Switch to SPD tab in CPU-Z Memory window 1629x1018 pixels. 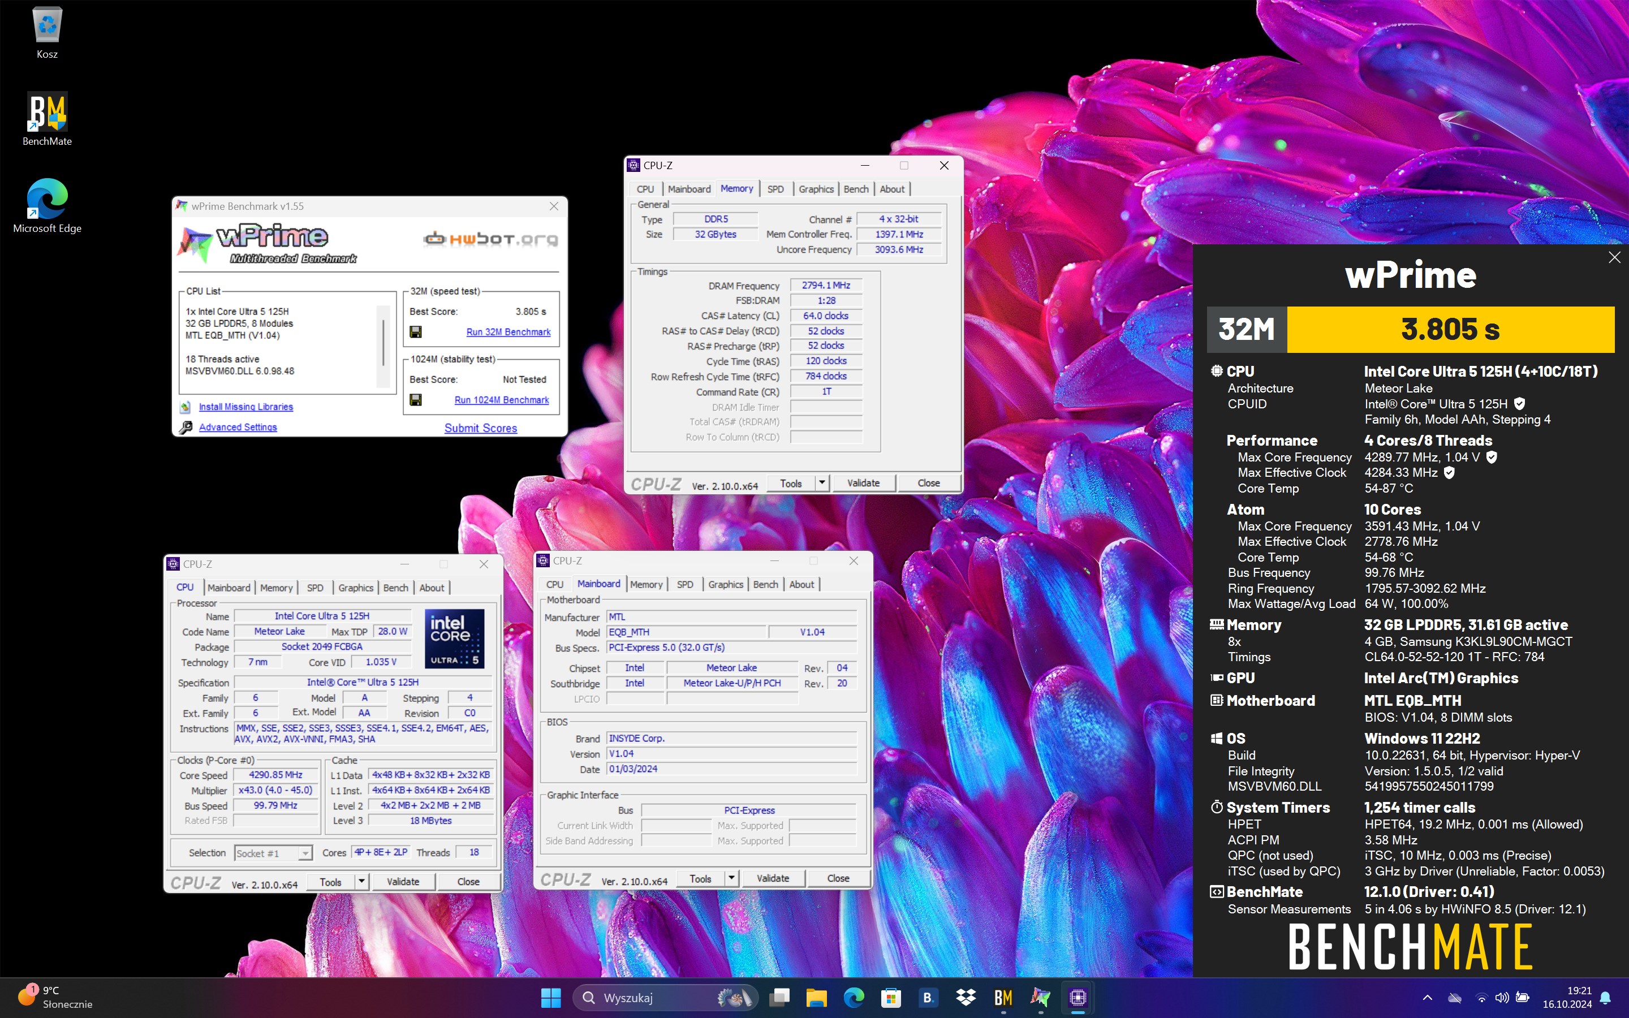775,189
